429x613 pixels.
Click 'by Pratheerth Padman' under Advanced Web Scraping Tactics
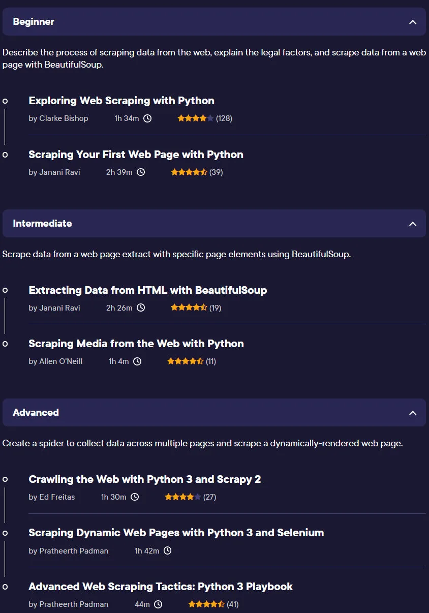(x=69, y=604)
